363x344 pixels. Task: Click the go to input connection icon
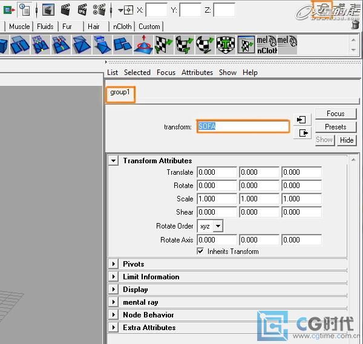pos(302,120)
